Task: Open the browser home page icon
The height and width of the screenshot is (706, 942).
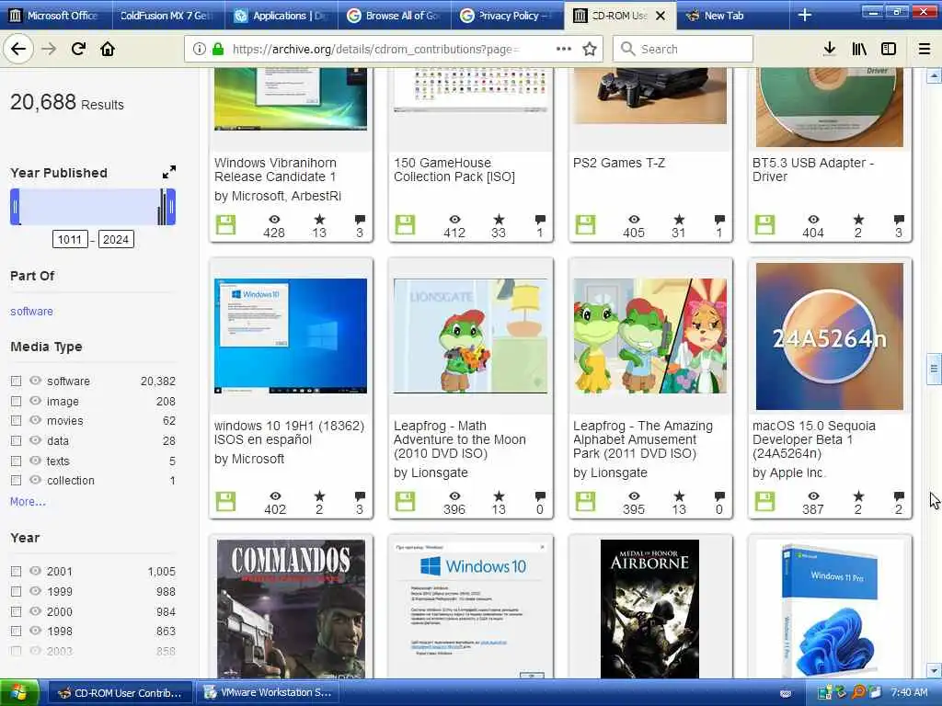Action: pos(108,50)
